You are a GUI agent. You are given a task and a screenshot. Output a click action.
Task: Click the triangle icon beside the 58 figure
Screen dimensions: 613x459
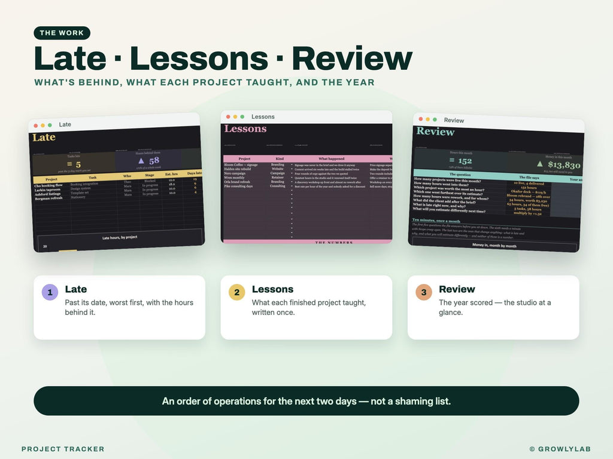(141, 161)
